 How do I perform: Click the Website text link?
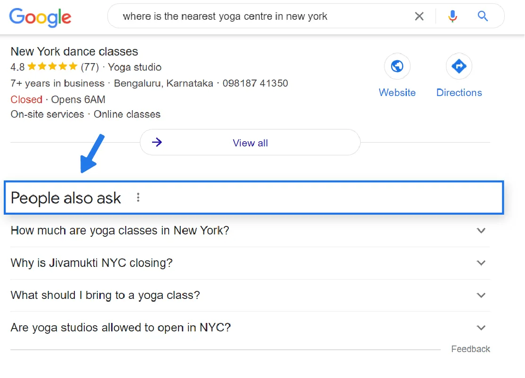click(397, 93)
